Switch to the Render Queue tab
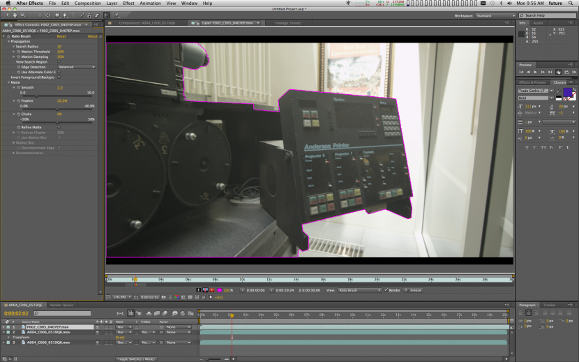The image size is (579, 362). pos(61,305)
